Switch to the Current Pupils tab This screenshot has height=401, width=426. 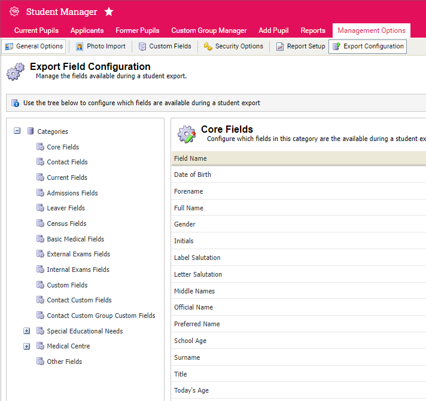pyautogui.click(x=37, y=30)
